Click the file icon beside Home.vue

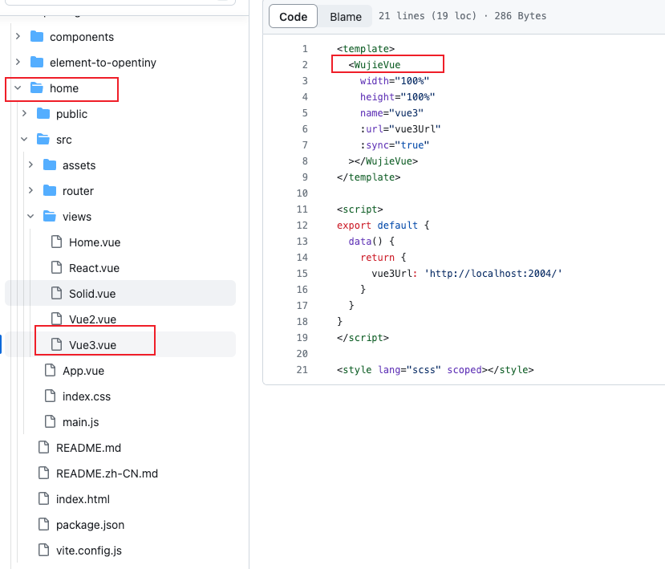pyautogui.click(x=55, y=242)
